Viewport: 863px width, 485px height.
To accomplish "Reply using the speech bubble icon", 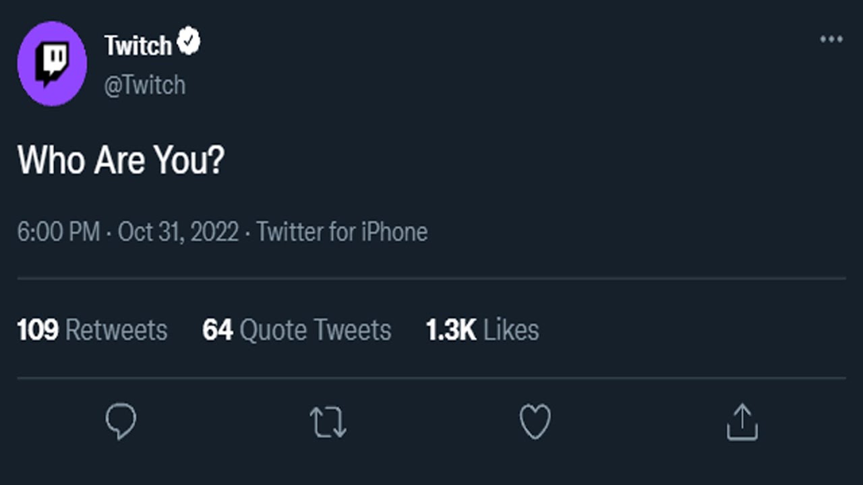I will tap(121, 421).
